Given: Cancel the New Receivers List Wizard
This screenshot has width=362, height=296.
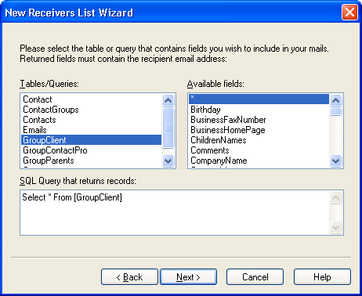Looking at the screenshot, I should pos(255,276).
